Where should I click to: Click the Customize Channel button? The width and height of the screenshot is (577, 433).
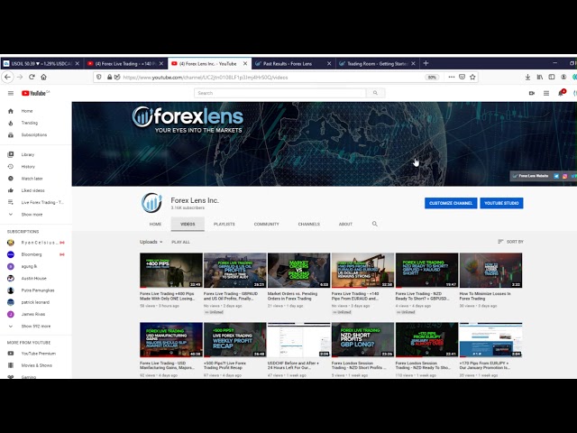450,203
